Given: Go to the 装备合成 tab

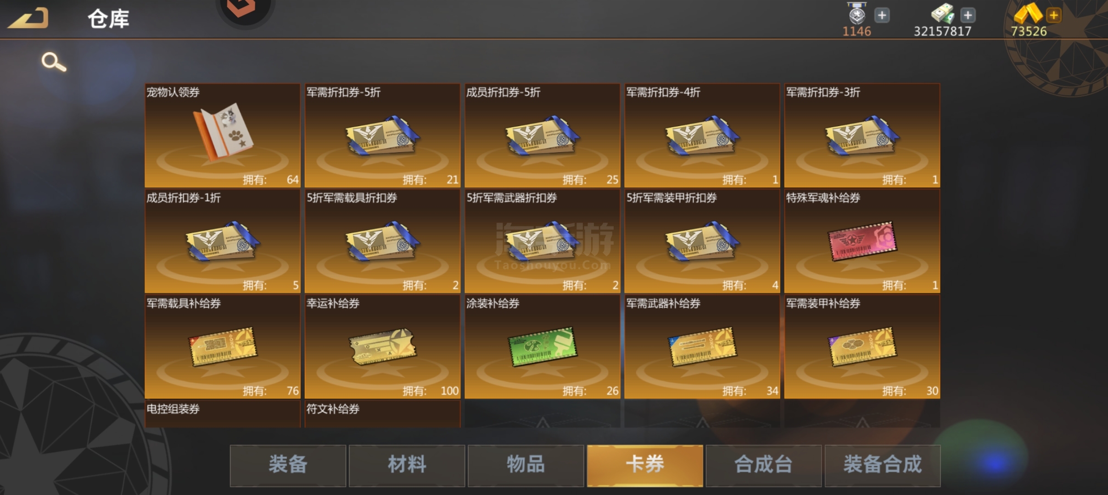Looking at the screenshot, I should [883, 465].
